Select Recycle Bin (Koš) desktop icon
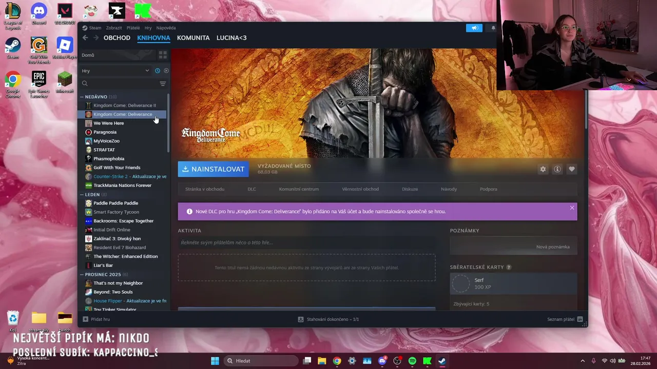Viewport: 657px width, 369px height. (x=13, y=321)
